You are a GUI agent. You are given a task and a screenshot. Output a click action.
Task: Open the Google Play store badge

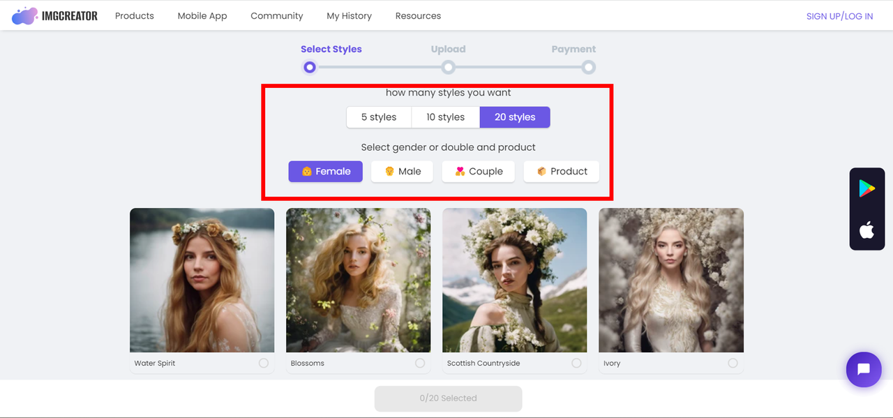click(x=866, y=188)
